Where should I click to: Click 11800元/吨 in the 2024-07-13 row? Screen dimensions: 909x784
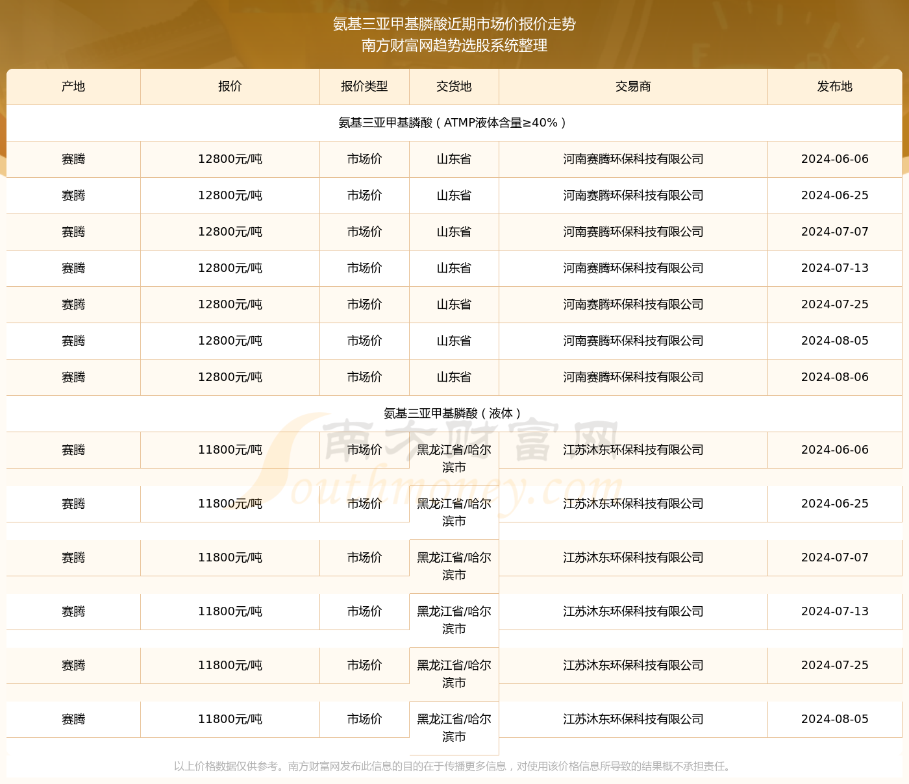(x=230, y=611)
